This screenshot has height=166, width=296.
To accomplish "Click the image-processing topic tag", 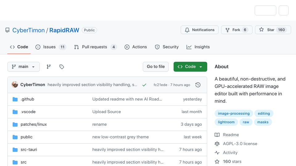I will tap(234, 113).
